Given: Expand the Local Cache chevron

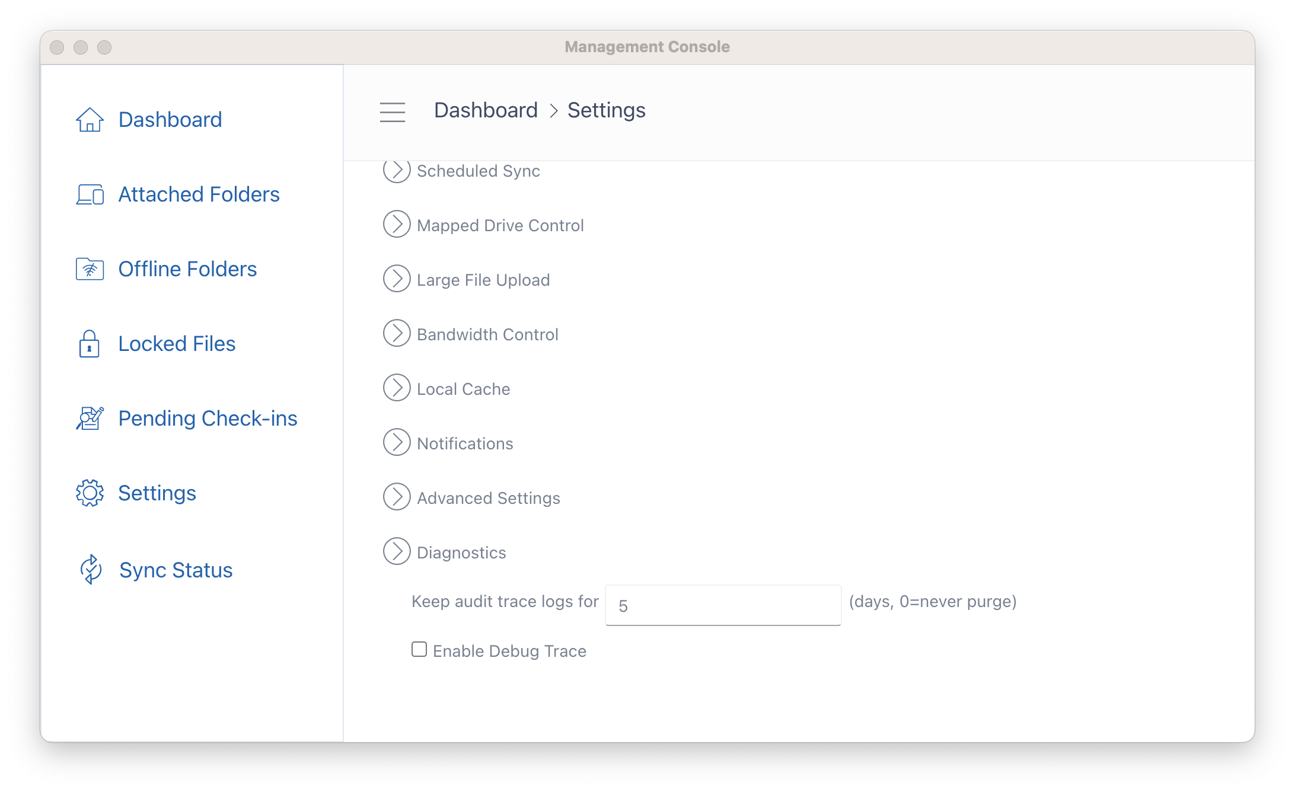Looking at the screenshot, I should tap(397, 388).
